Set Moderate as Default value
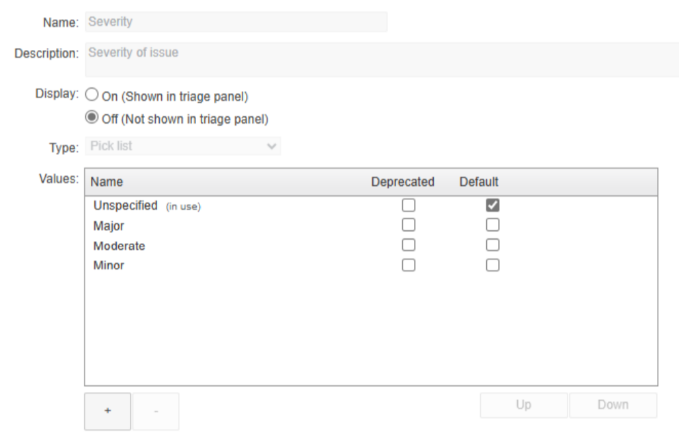This screenshot has height=435, width=679. click(493, 245)
